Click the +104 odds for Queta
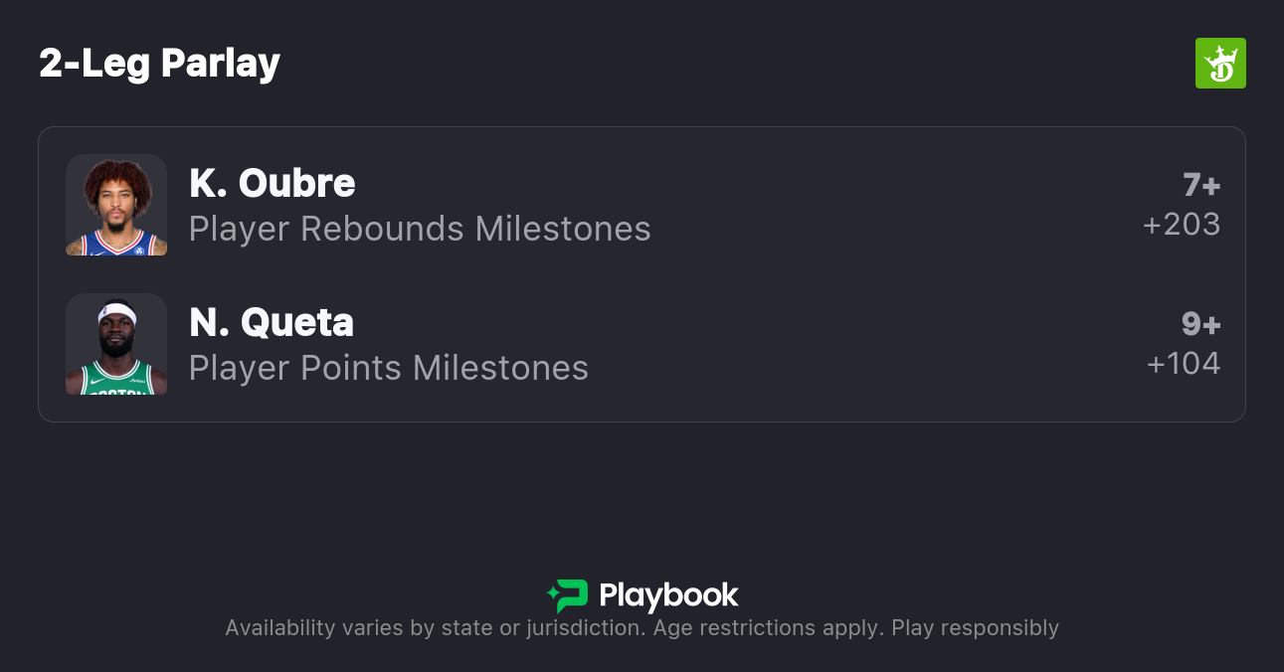The height and width of the screenshot is (672, 1284). tap(1184, 364)
